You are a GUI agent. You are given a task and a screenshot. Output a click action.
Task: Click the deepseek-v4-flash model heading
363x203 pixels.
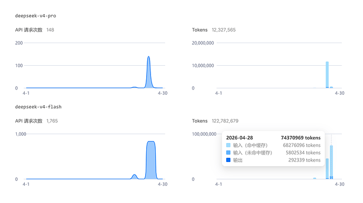pyautogui.click(x=38, y=107)
